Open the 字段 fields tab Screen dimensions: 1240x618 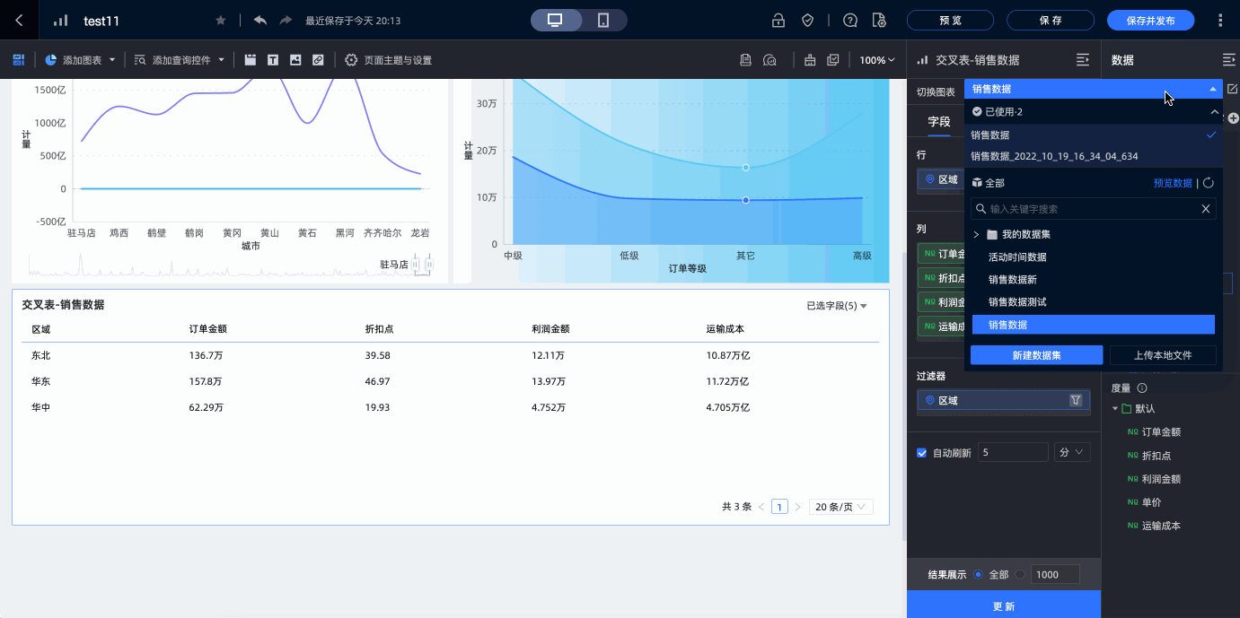coord(939,121)
